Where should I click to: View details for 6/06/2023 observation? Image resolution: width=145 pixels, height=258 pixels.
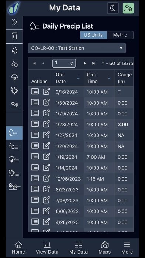tap(35, 211)
